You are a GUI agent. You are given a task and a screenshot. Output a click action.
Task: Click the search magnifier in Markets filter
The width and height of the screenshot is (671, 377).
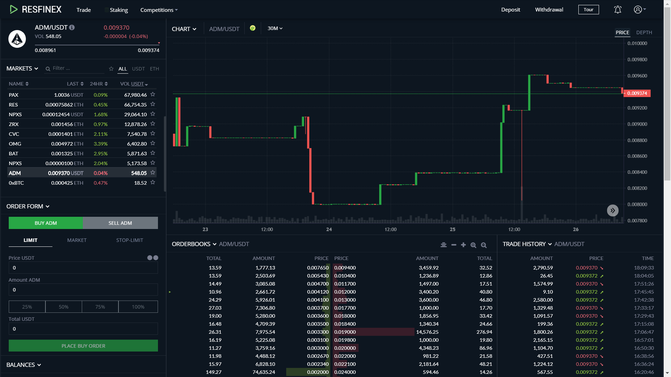click(x=48, y=69)
